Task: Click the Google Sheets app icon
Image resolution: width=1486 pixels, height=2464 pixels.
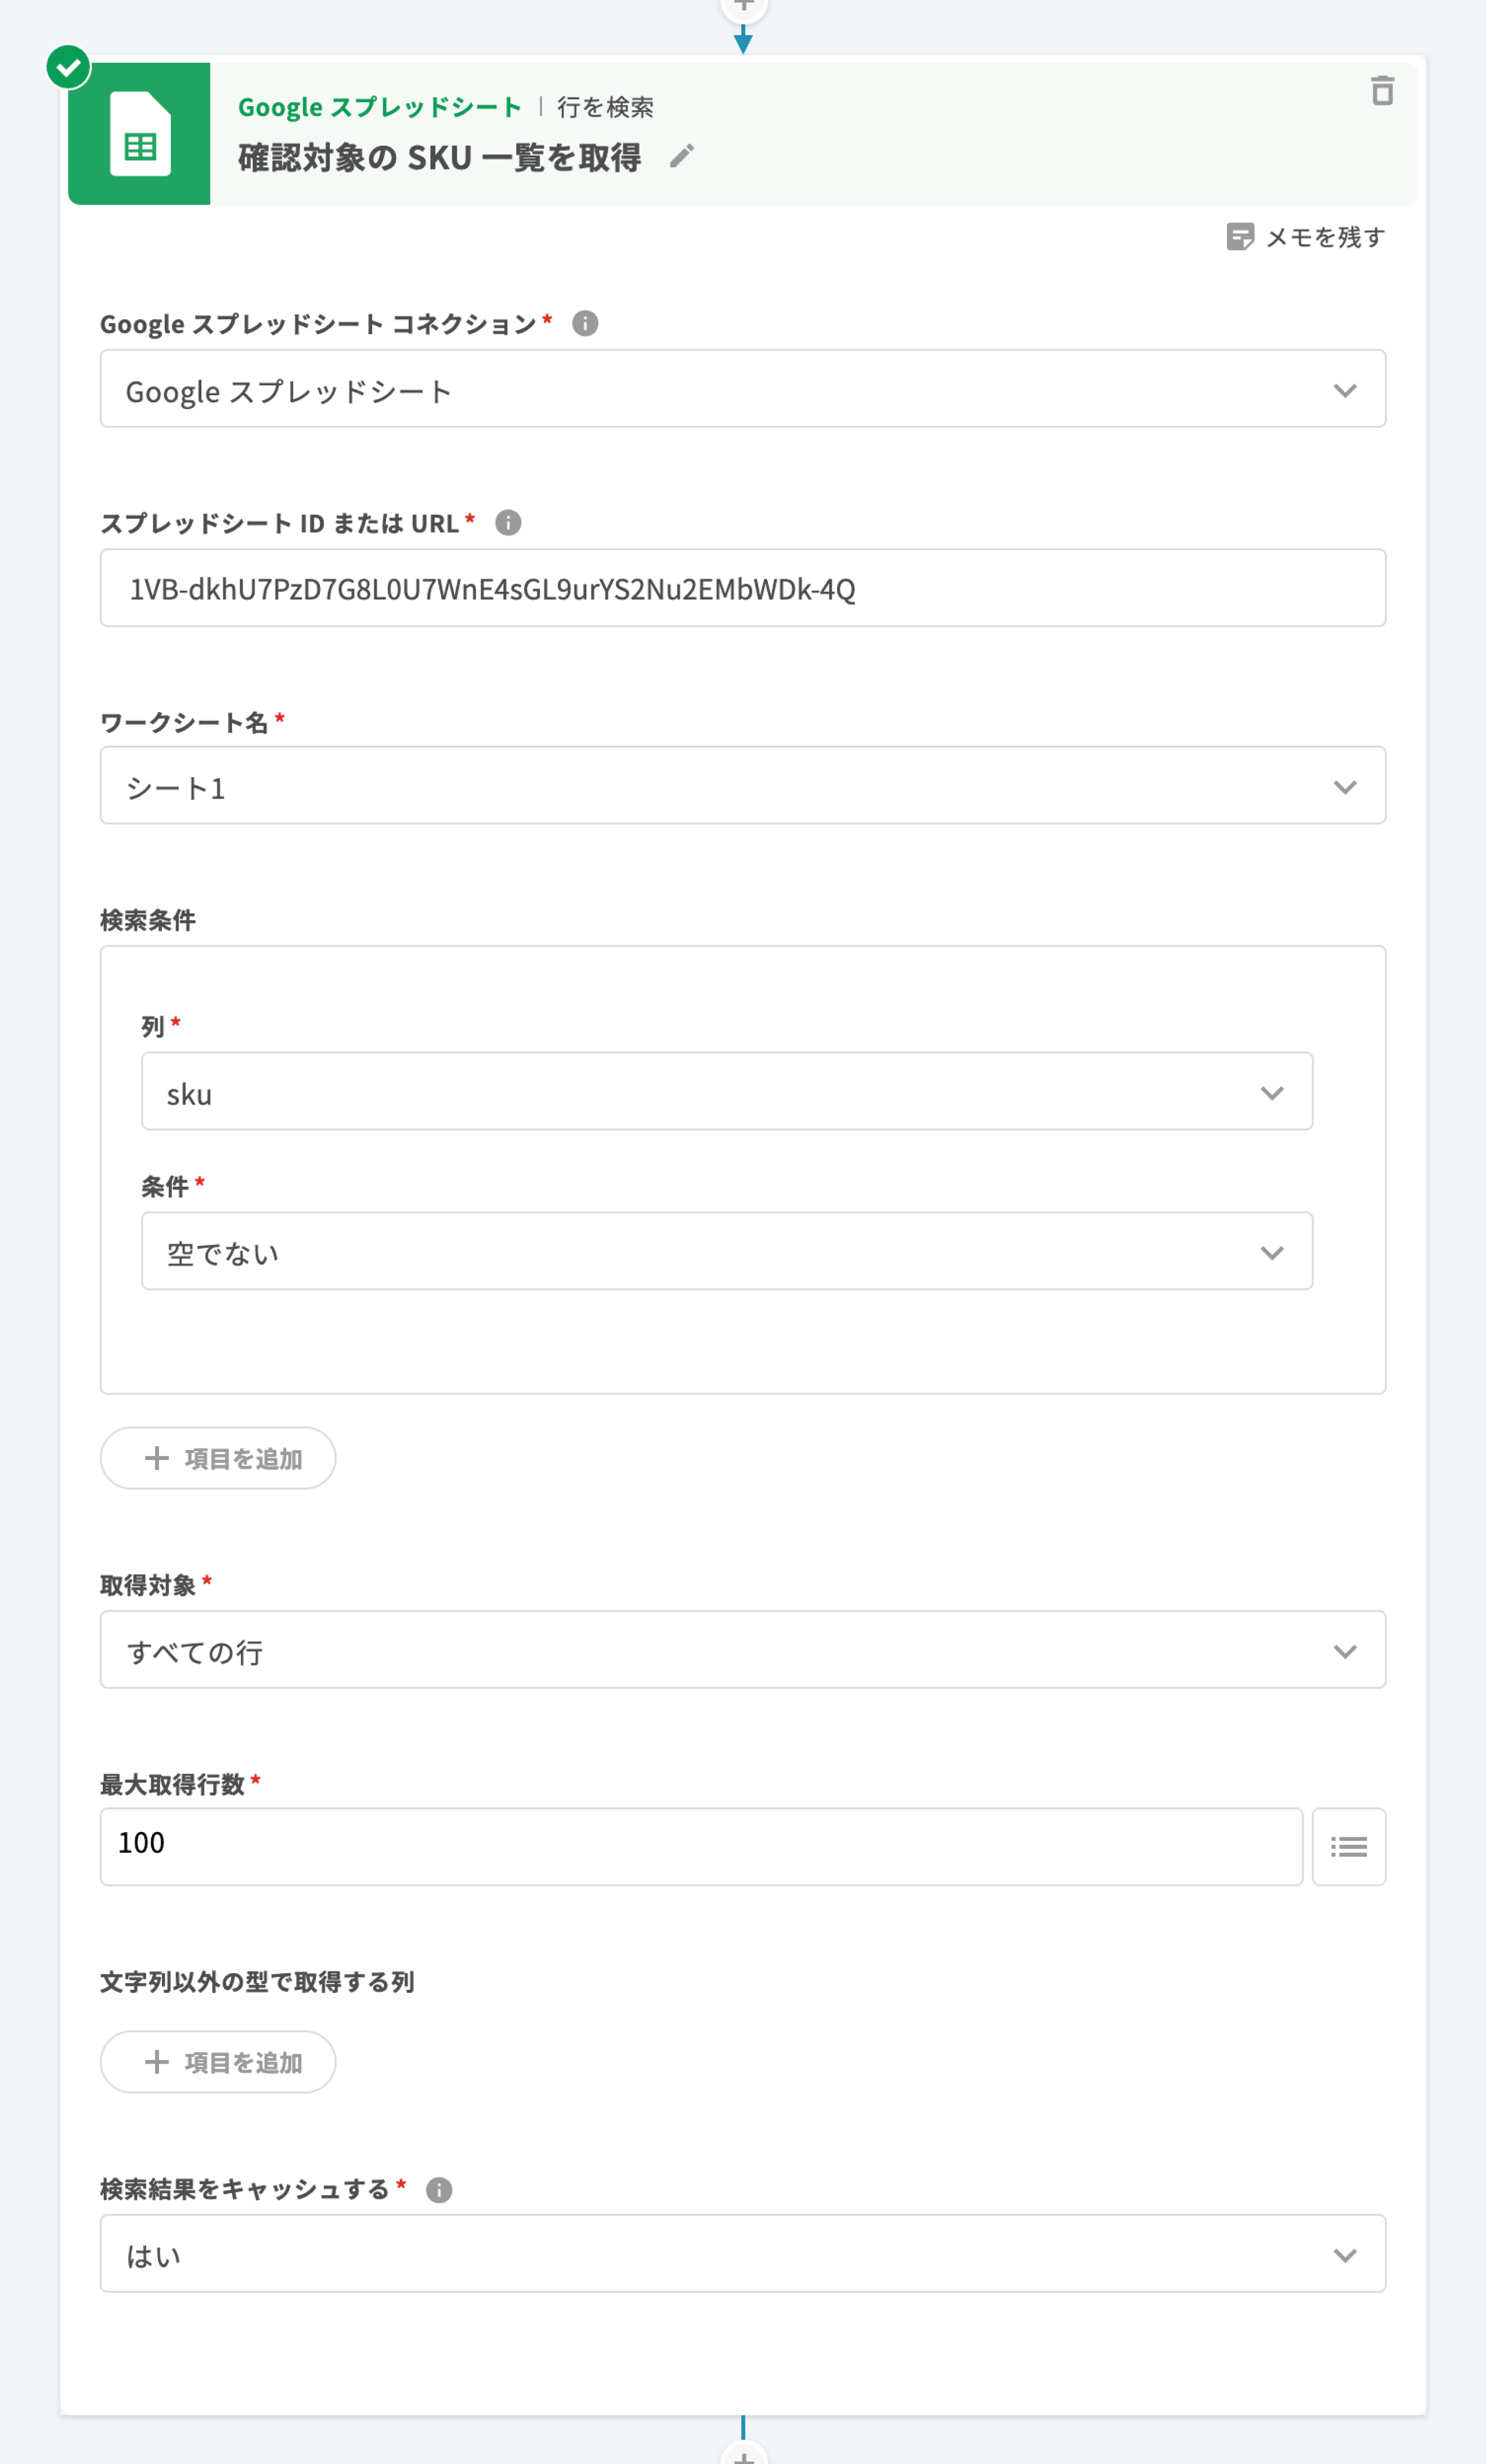Action: [x=139, y=134]
